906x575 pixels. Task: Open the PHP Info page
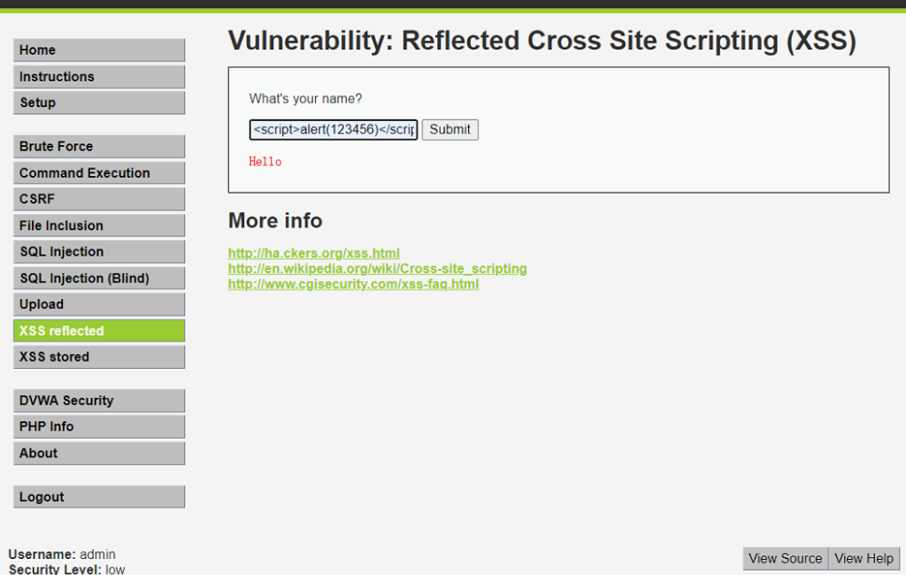98,426
